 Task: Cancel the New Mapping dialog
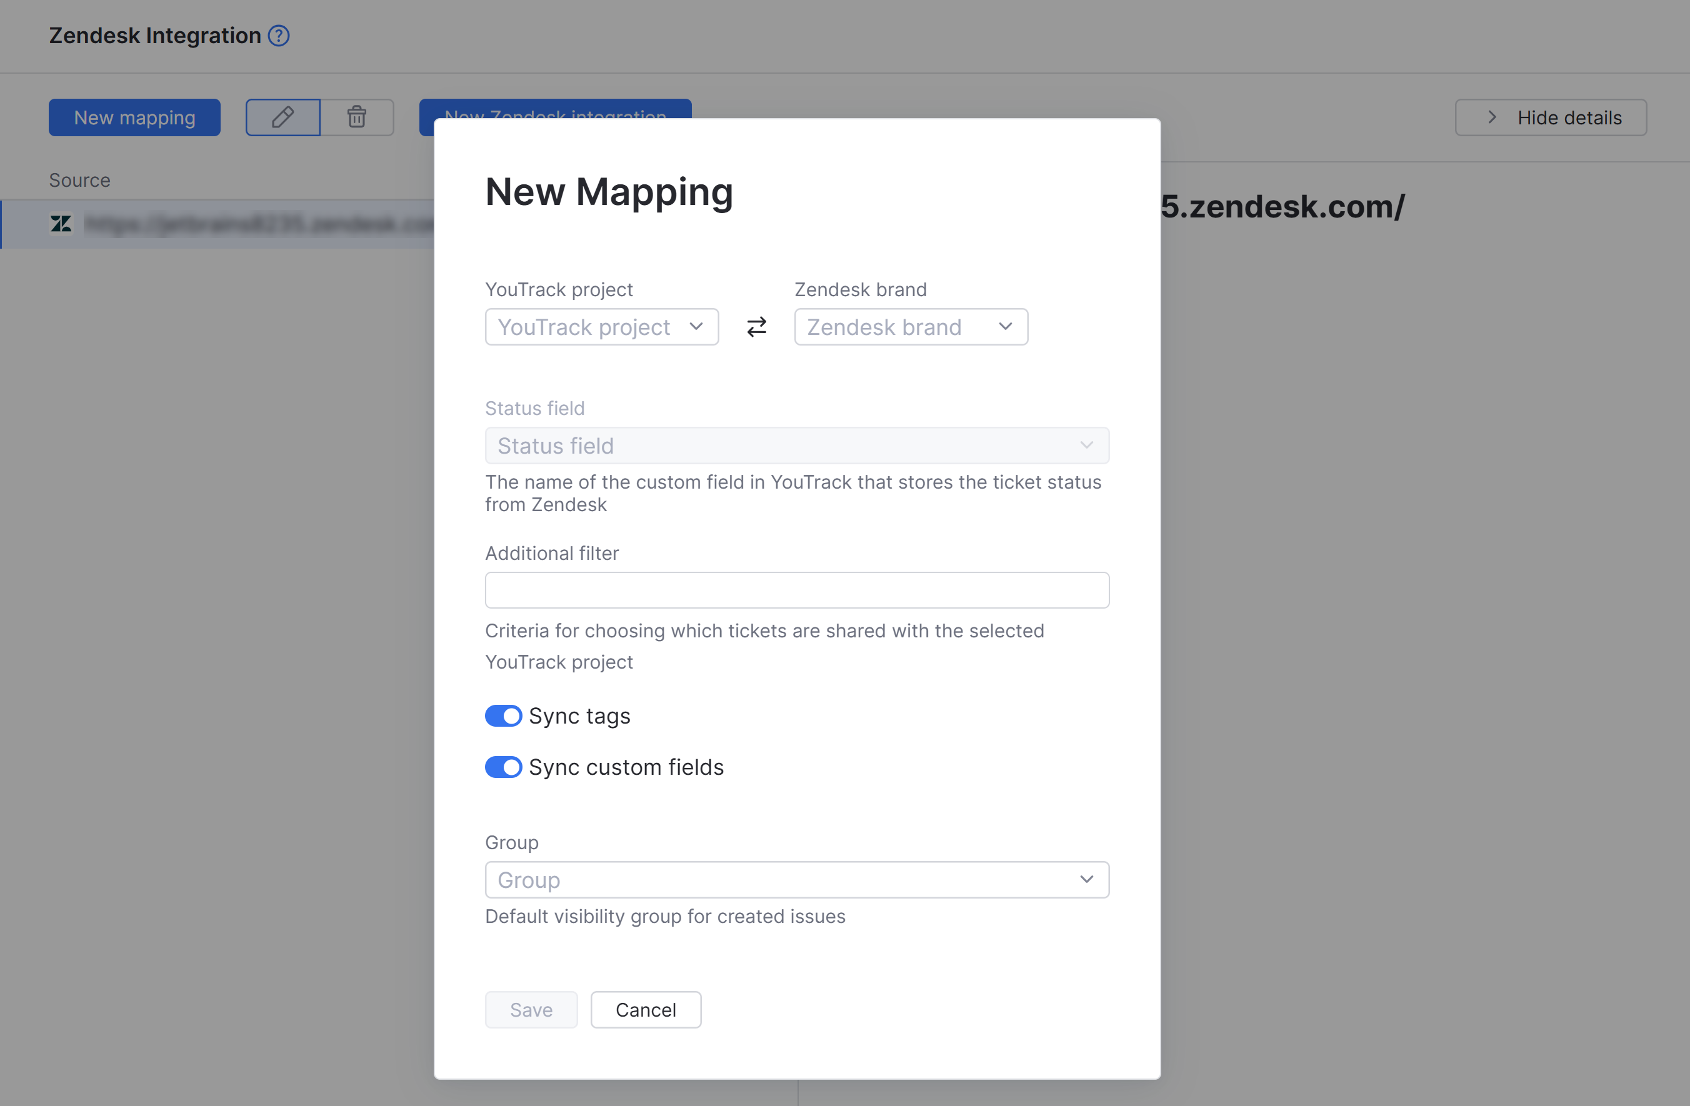pyautogui.click(x=646, y=1009)
